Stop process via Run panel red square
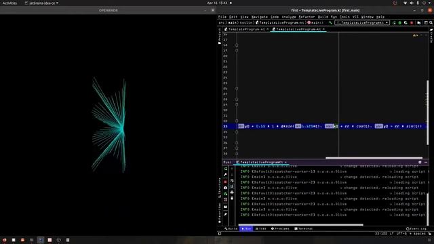Viewport: 434px width, 244px height. click(226, 182)
